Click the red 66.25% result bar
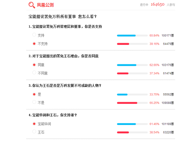 tap(127, 103)
